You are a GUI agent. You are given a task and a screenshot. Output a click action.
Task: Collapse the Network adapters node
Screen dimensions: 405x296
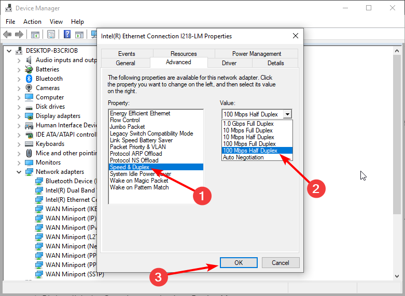coord(19,172)
